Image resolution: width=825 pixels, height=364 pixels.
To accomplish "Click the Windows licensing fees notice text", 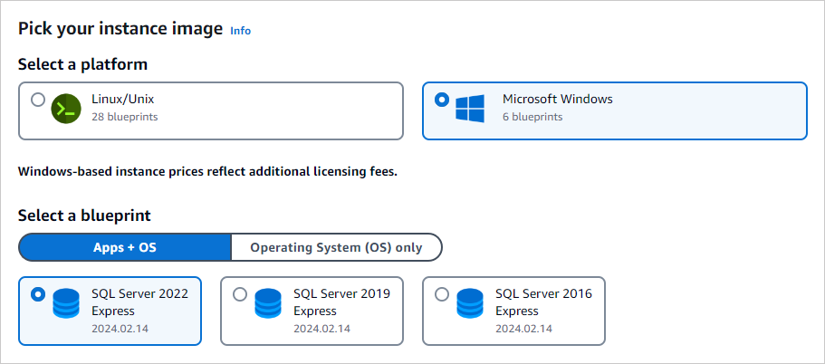I will (207, 172).
